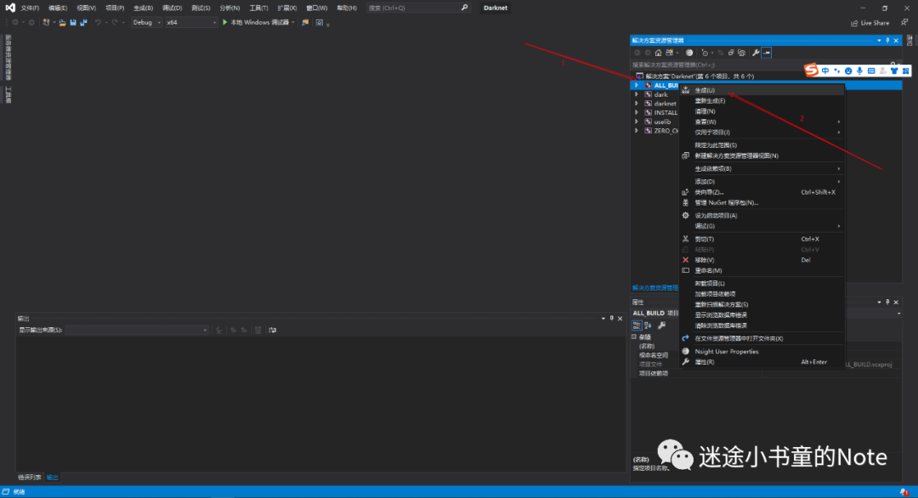This screenshot has height=498, width=918.
Task: Expand the ALL_BUILD project node arrow
Action: coord(637,86)
